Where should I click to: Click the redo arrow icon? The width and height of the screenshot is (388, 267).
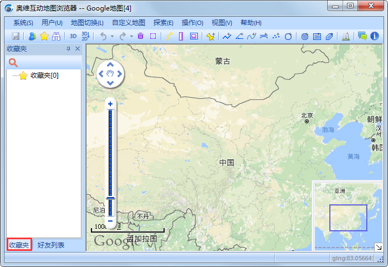(x=122, y=36)
